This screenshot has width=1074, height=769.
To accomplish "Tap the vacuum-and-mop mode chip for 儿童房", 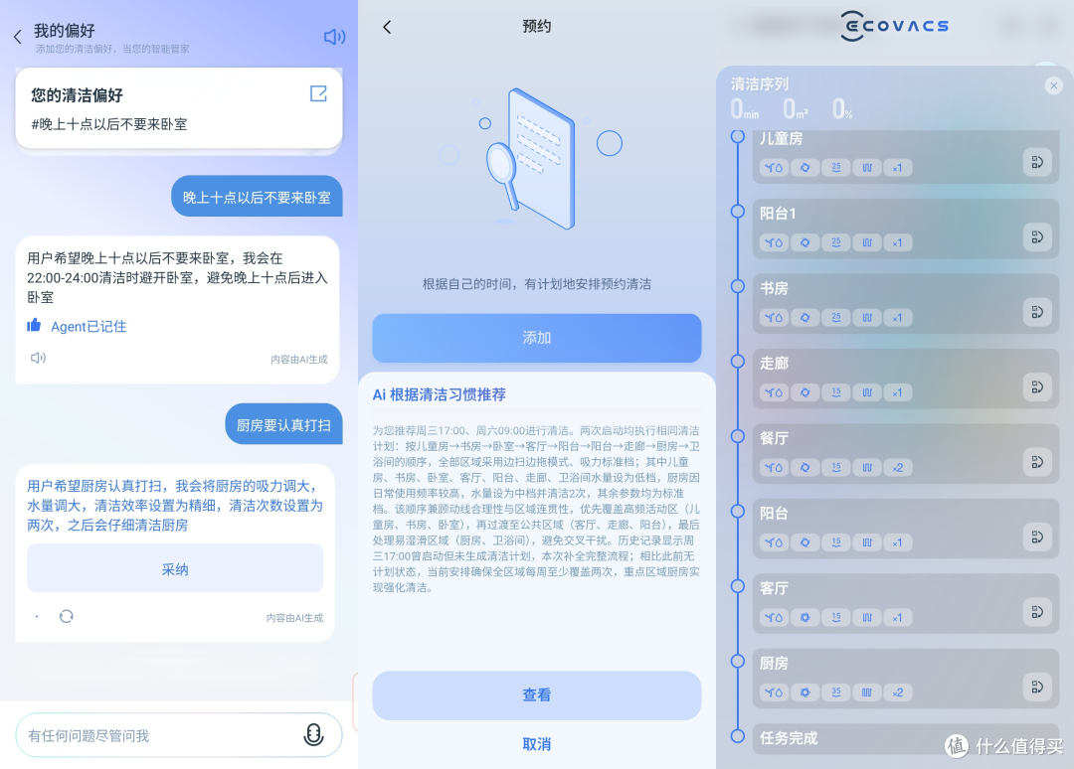I will (774, 168).
